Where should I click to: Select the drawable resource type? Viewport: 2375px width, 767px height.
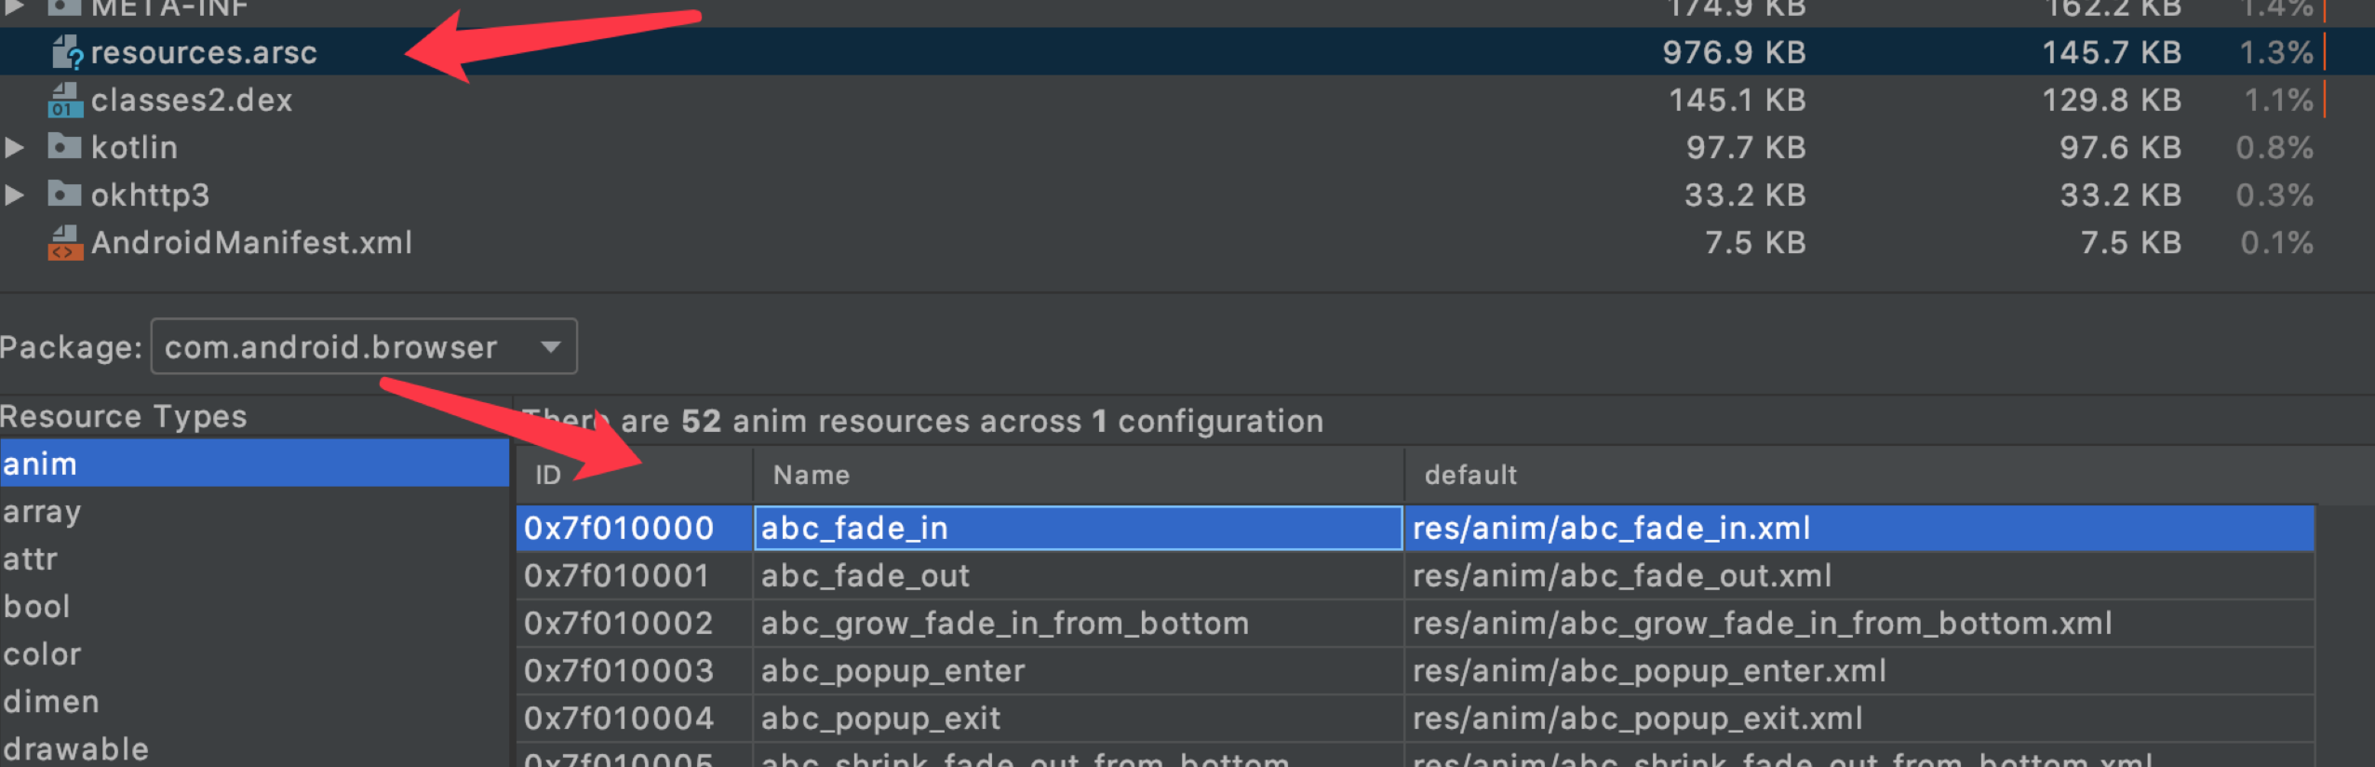click(254, 747)
